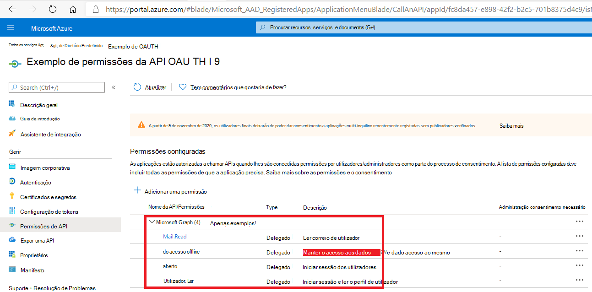Click the Type column header

click(x=272, y=207)
